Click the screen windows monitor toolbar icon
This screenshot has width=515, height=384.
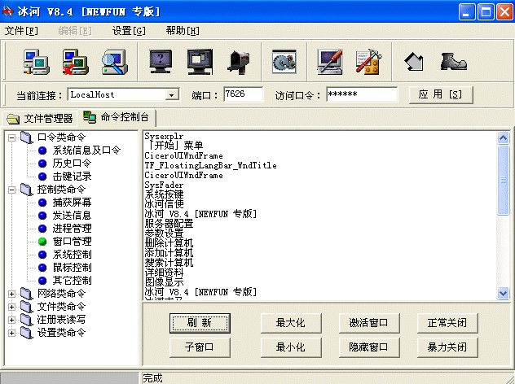click(200, 62)
